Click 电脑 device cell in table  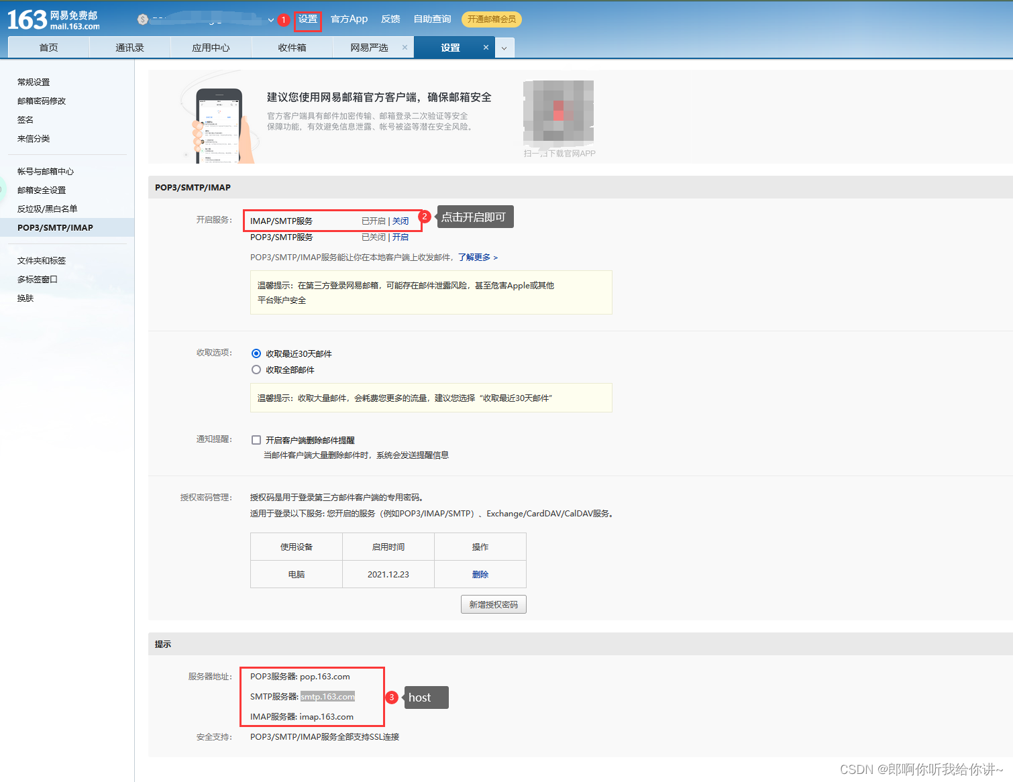(297, 575)
